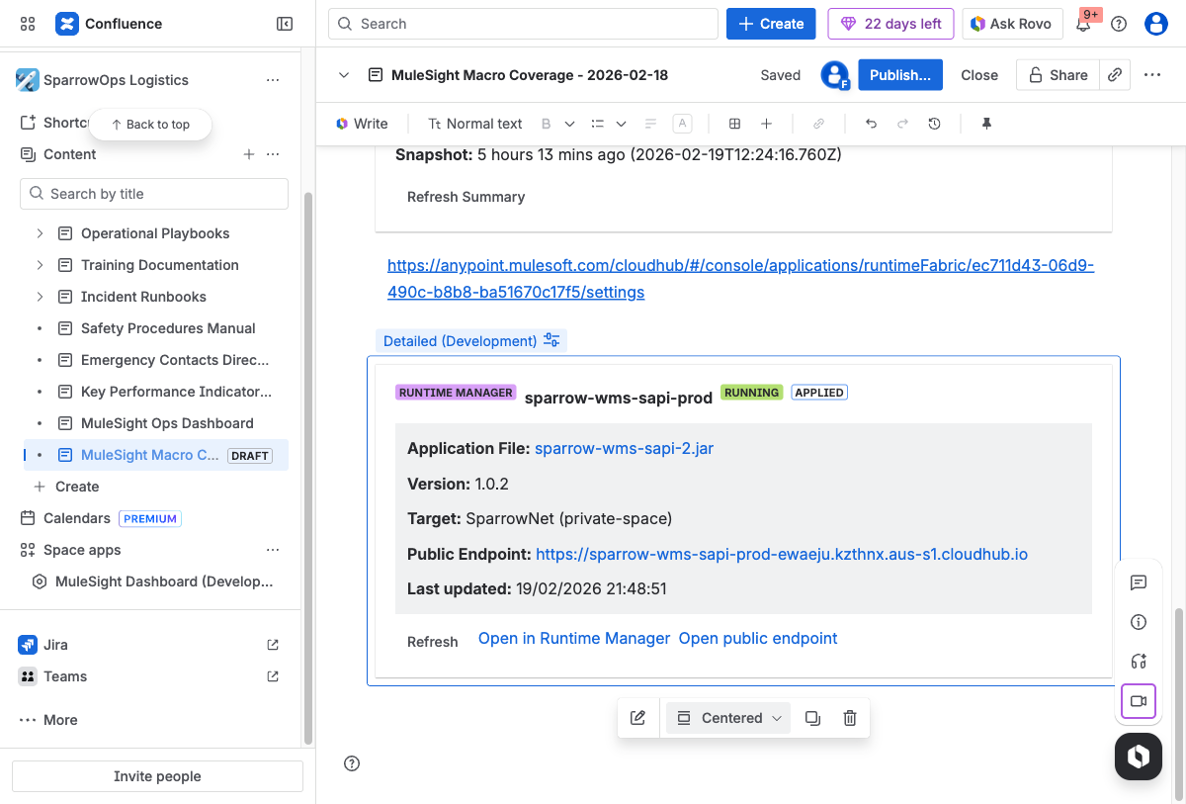The image size is (1186, 804).
Task: Toggle bullet list formatting
Action: (597, 123)
